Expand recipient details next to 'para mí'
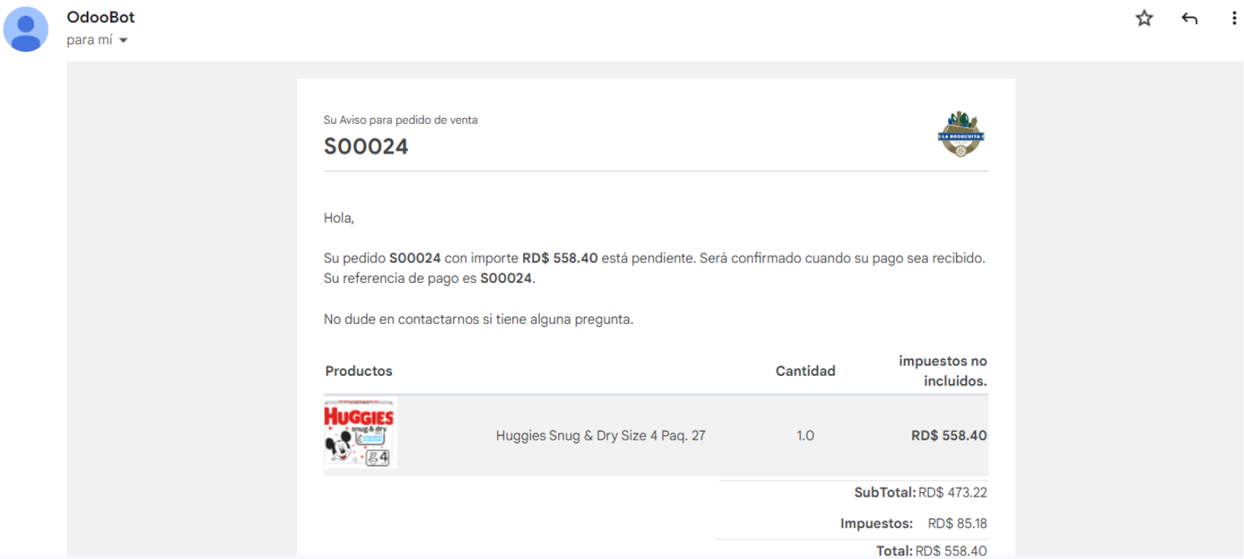 [x=123, y=40]
